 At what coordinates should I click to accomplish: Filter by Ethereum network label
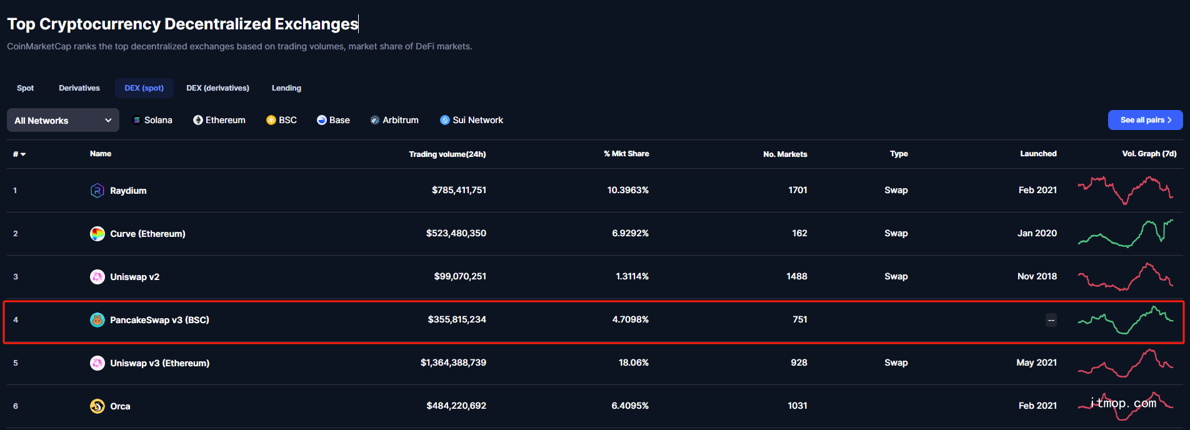pyautogui.click(x=226, y=120)
